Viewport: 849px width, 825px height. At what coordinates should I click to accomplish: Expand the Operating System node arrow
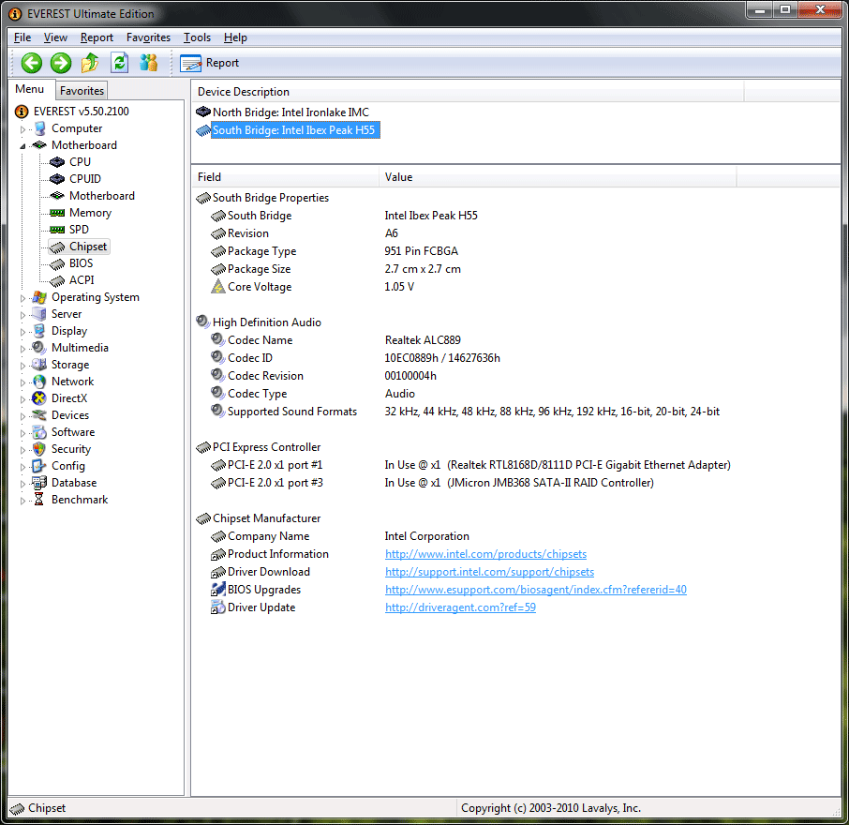pyautogui.click(x=22, y=298)
